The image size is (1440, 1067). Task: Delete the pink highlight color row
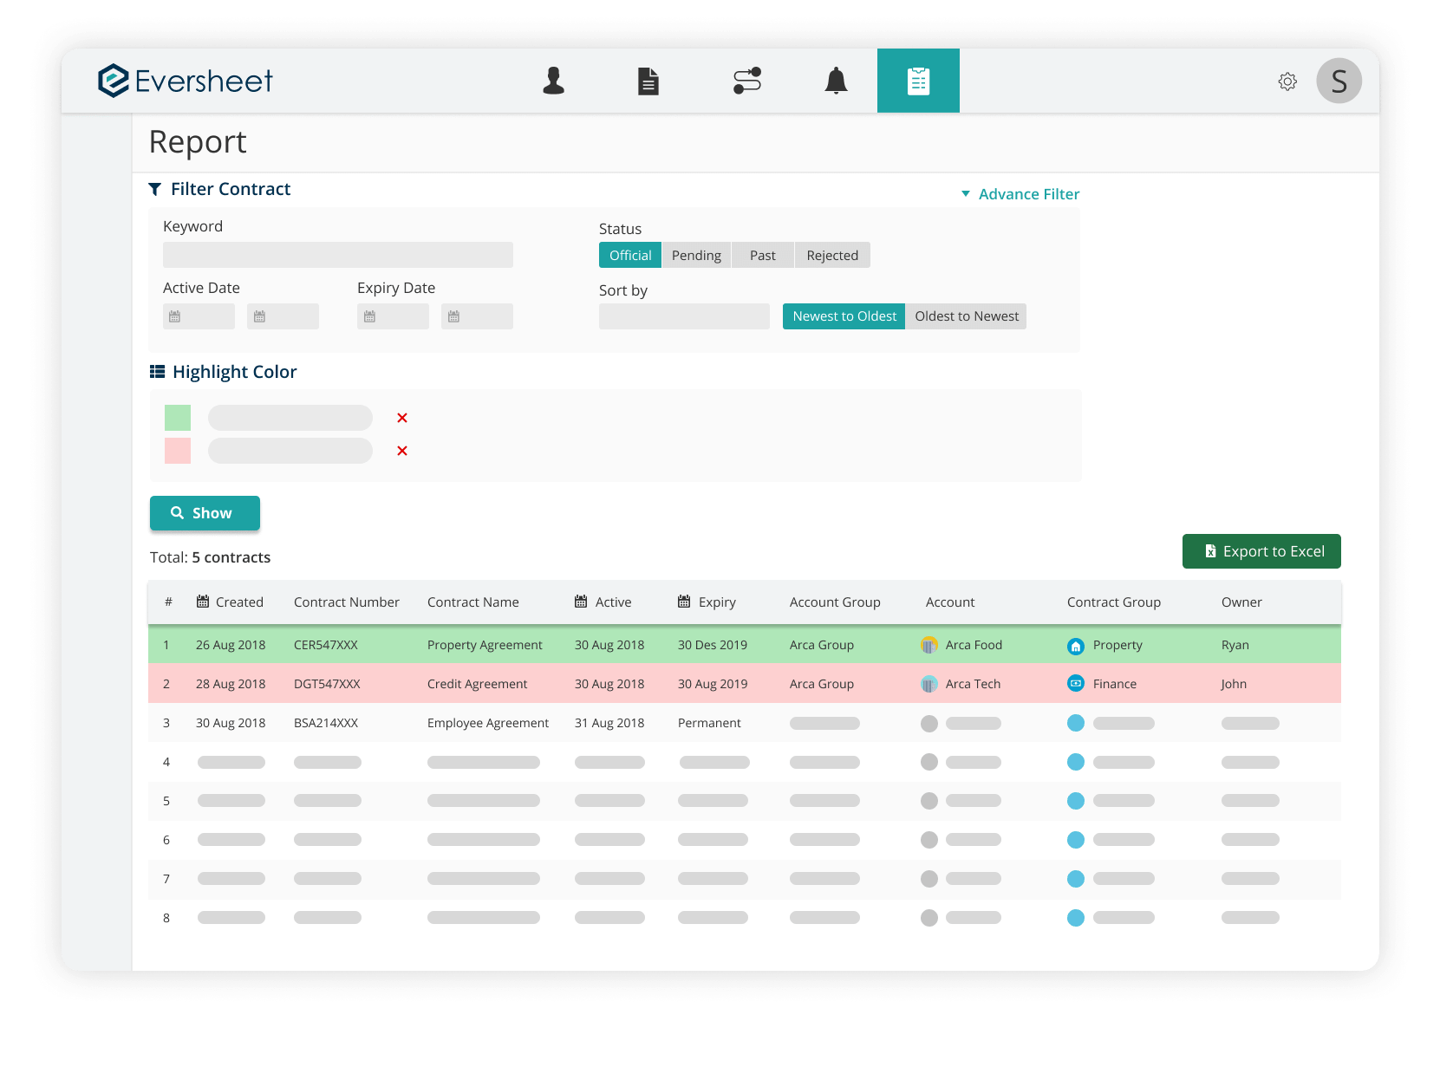tap(402, 451)
